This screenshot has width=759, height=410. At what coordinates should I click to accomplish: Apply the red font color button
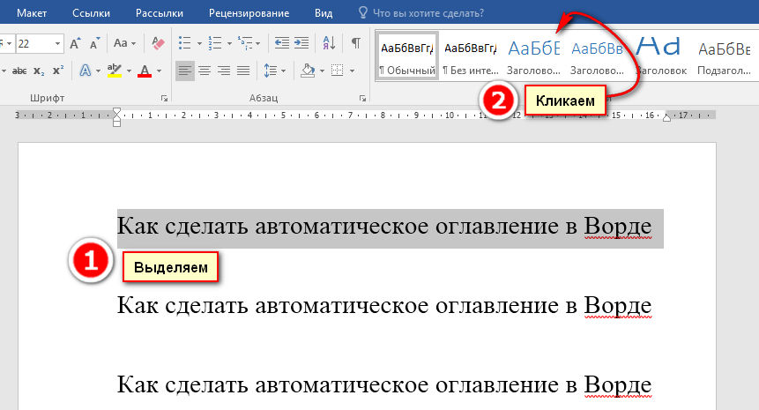coord(145,71)
